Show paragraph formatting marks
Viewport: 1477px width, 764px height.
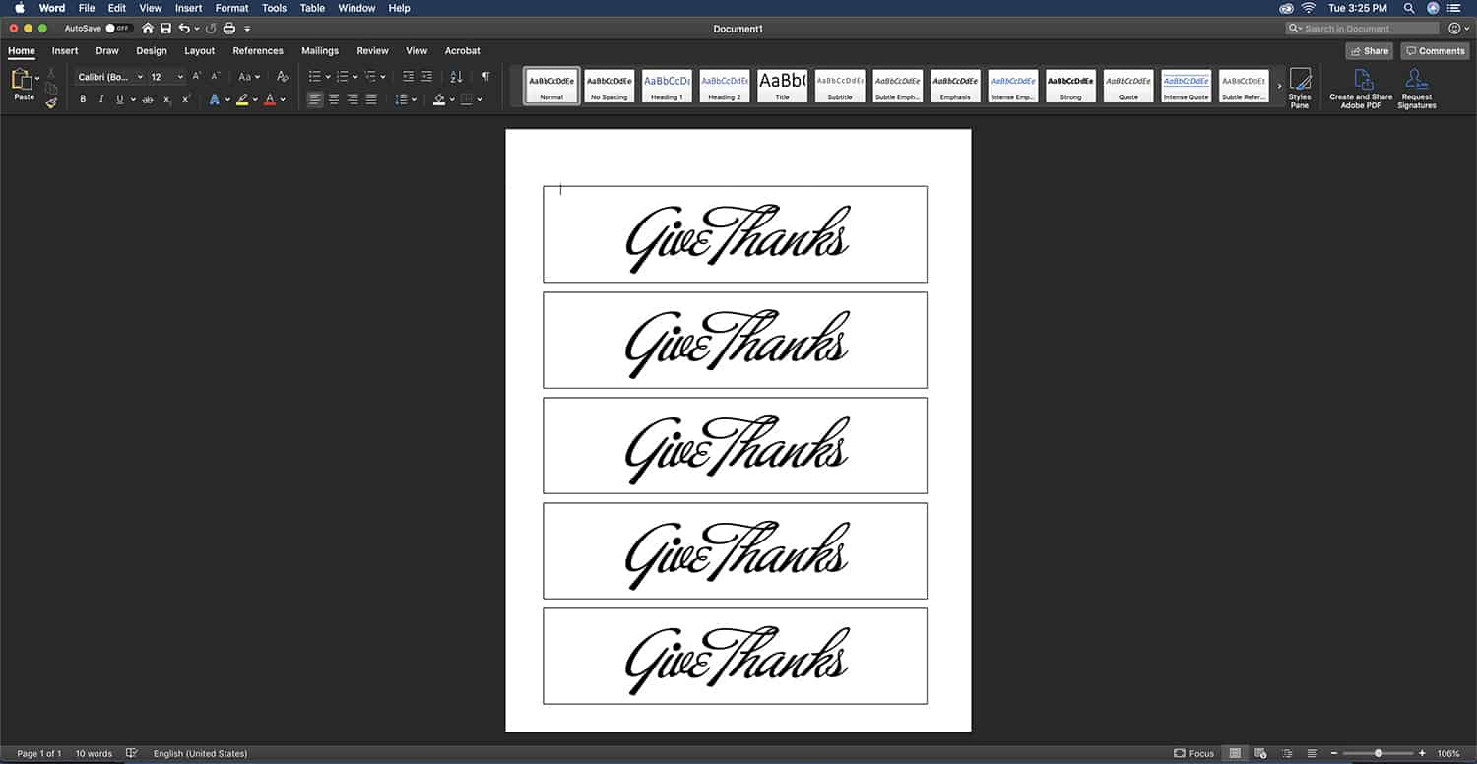[x=484, y=76]
